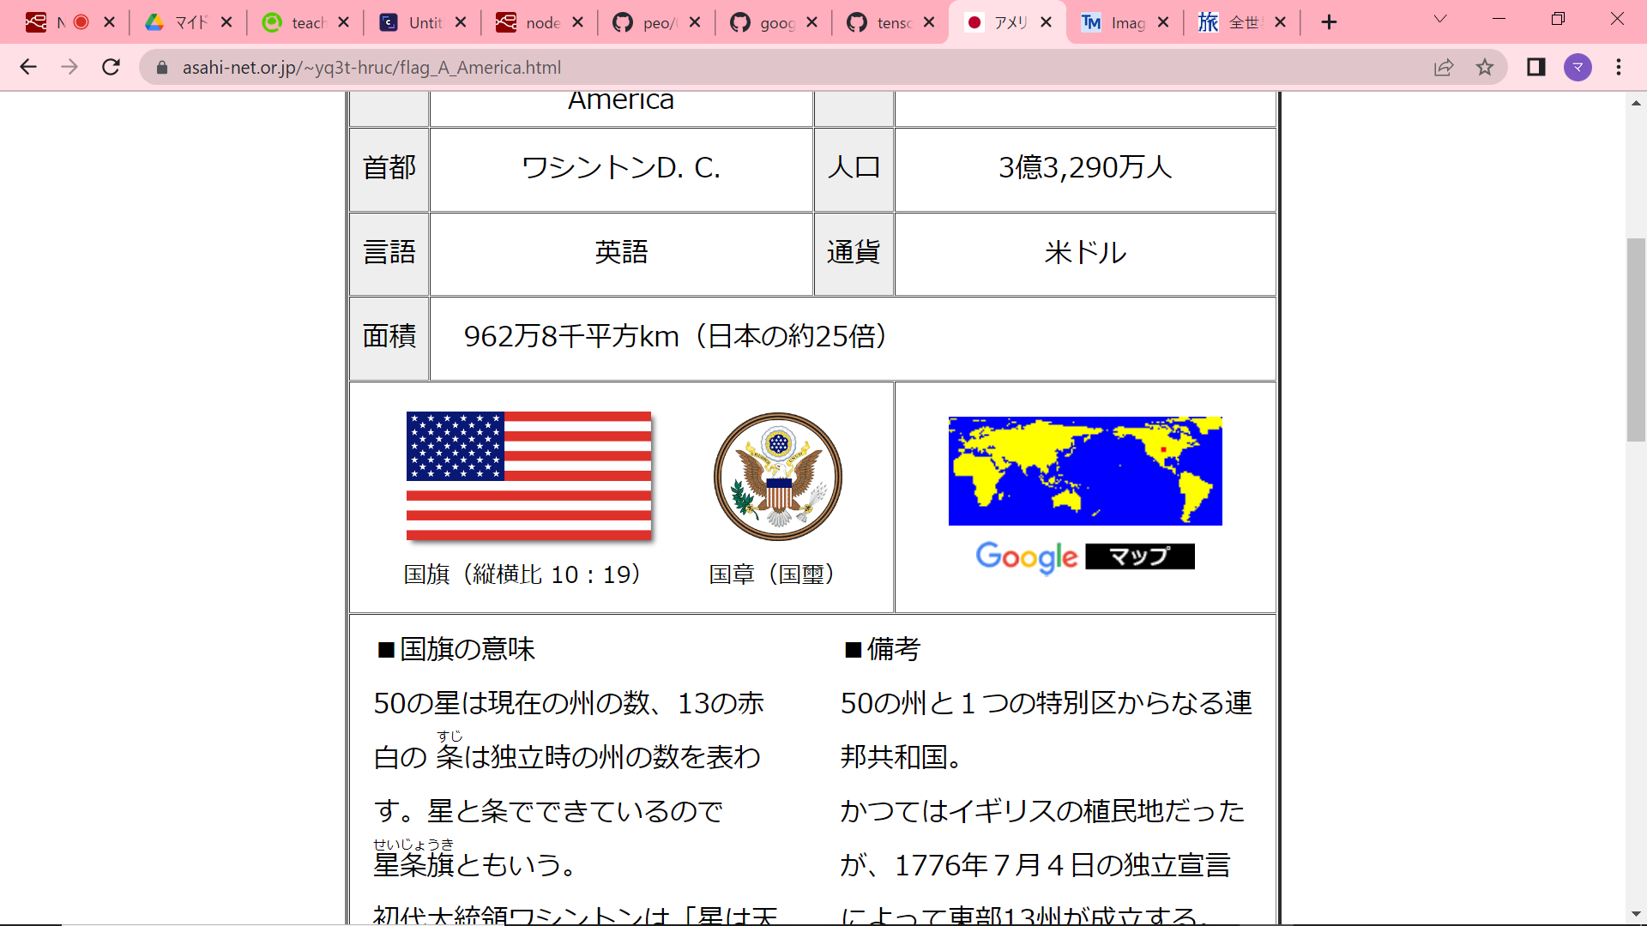
Task: Close the teach tab
Action: [x=342, y=21]
